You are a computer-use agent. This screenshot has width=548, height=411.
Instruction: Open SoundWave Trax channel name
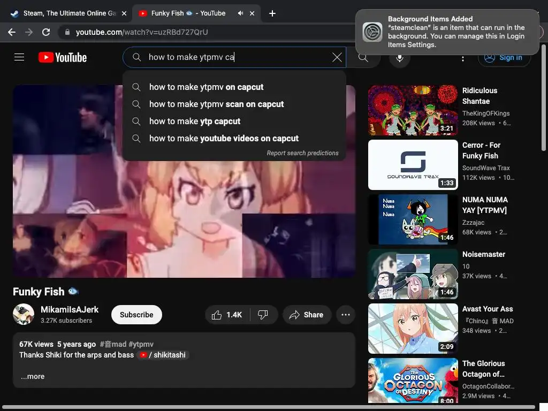[486, 168]
